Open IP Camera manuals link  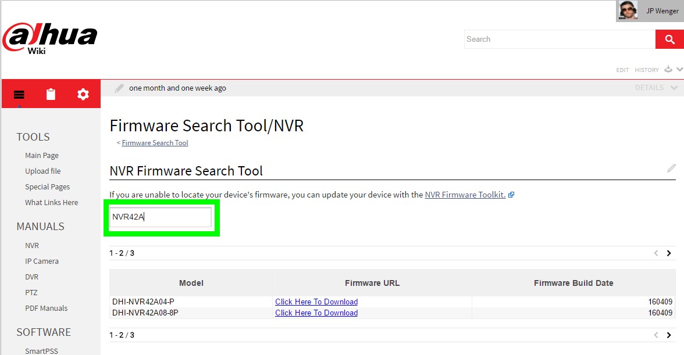[42, 261]
